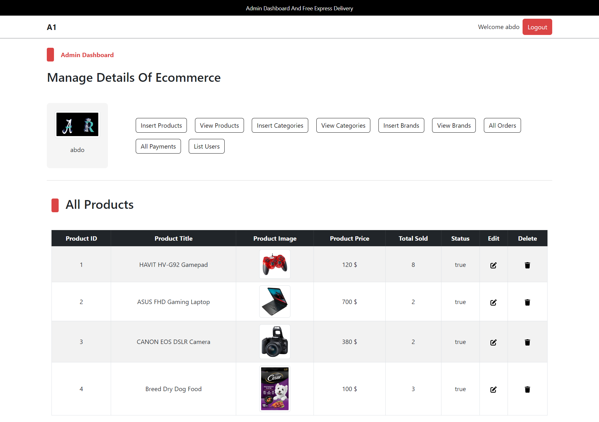Screen dimensions: 599x422
Task: Open List Users page
Action: click(207, 146)
